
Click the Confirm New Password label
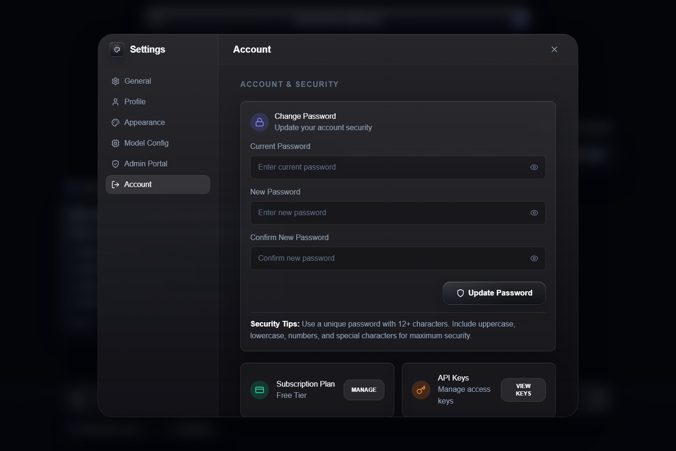tap(289, 237)
